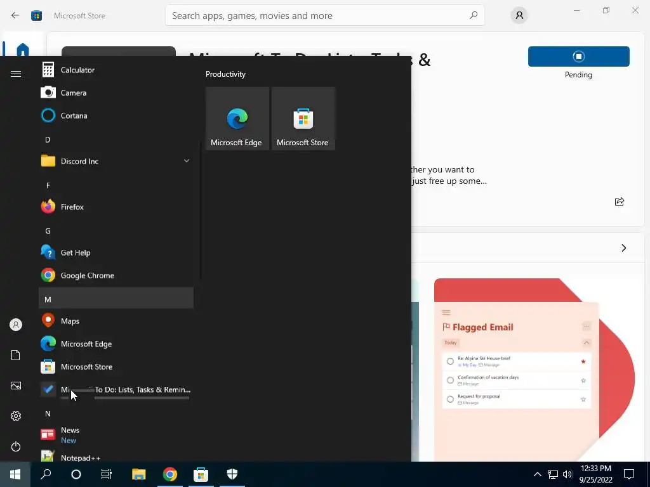Open the Maps app
The width and height of the screenshot is (650, 487).
coord(116,321)
